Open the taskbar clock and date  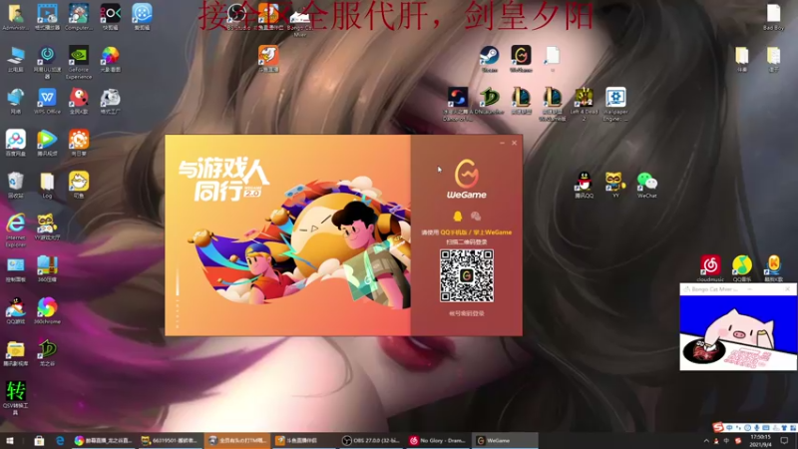761,441
